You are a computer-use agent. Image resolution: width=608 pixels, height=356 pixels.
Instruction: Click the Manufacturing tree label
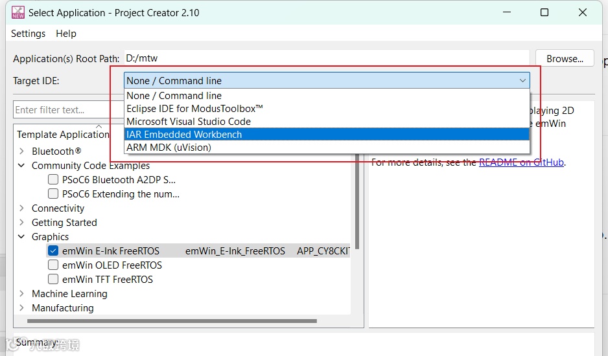(x=63, y=308)
